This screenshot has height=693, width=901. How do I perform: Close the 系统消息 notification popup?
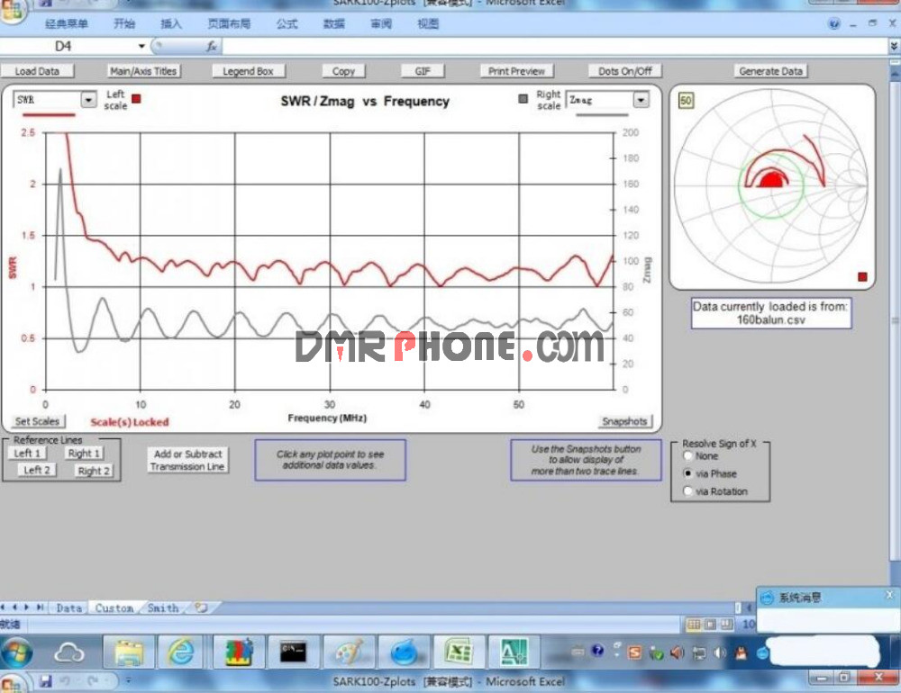coord(889,596)
